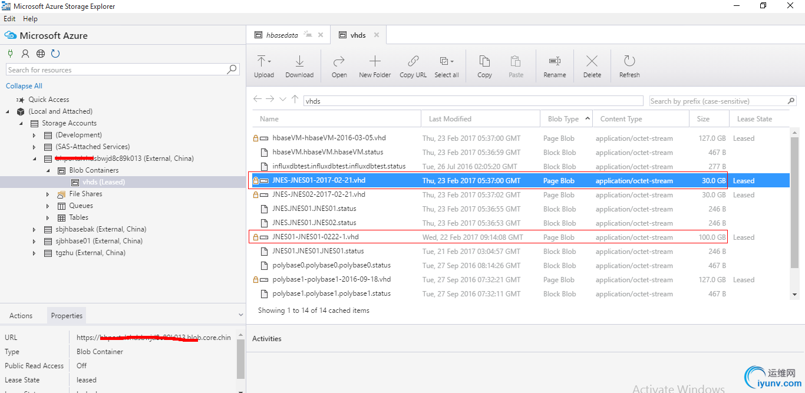Expand the tgzhu account node
The height and width of the screenshot is (393, 805).
click(35, 253)
